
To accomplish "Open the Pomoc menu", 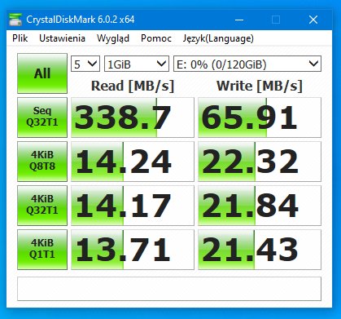I will [x=156, y=38].
